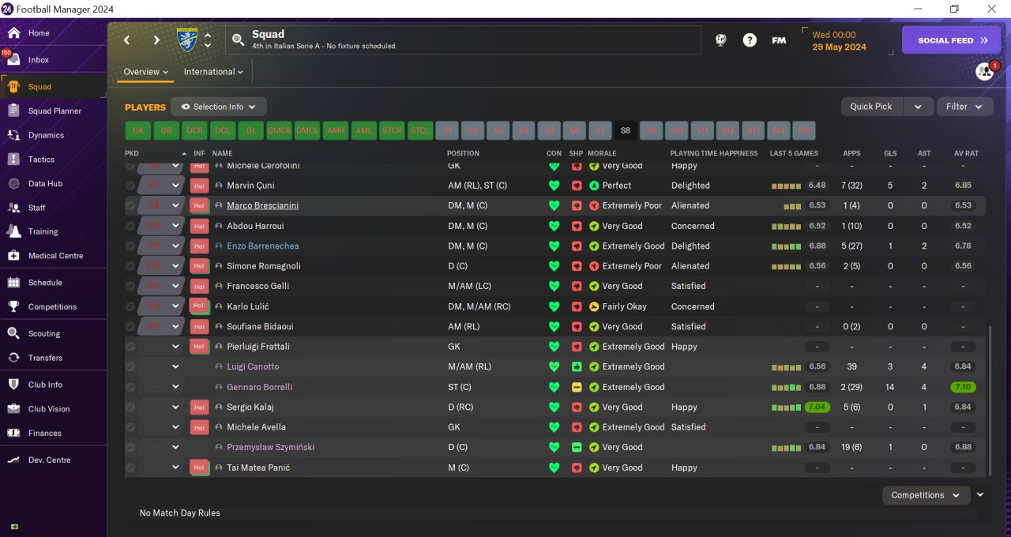Open the Filter dropdown

pos(964,107)
